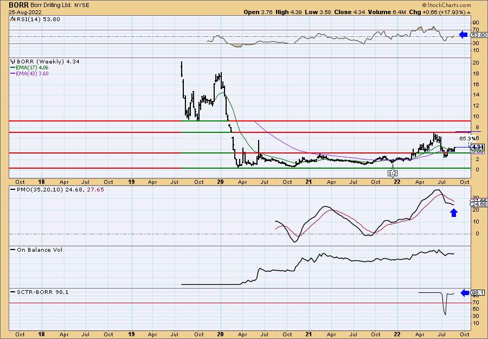Screen dimensions: 488x339
Task: Click the Borr Drilling Ltd. company name
Action: pyautogui.click(x=51, y=5)
